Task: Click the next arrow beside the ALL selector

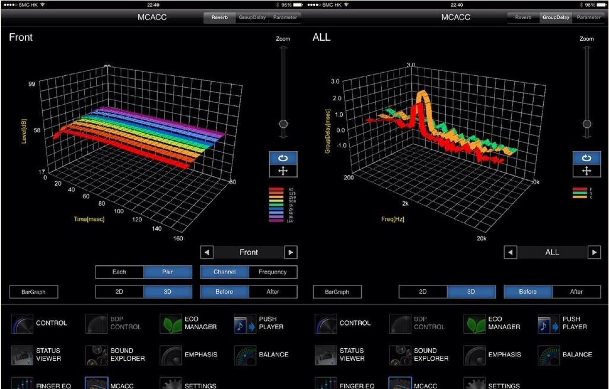Action: click(594, 252)
